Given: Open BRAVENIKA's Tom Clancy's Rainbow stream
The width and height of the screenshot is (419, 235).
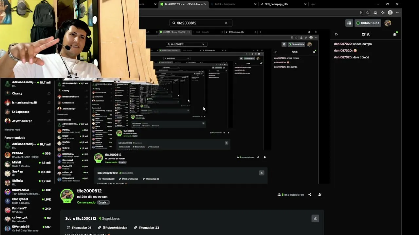Looking at the screenshot, I should pyautogui.click(x=28, y=192).
